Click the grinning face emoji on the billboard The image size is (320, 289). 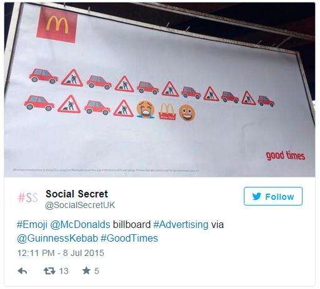point(187,113)
